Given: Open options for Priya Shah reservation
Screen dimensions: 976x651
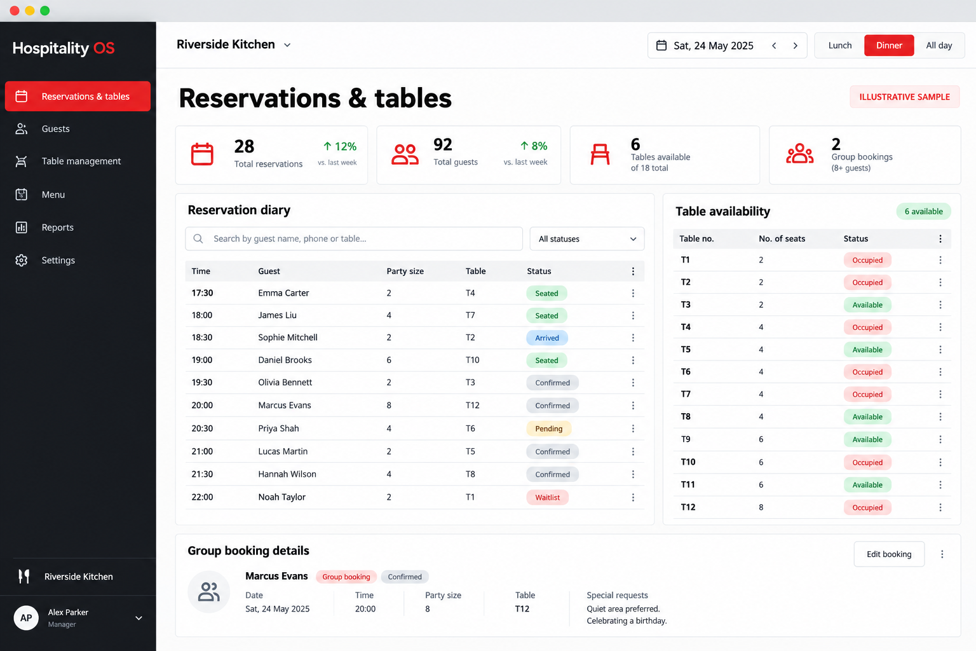Looking at the screenshot, I should pos(633,428).
